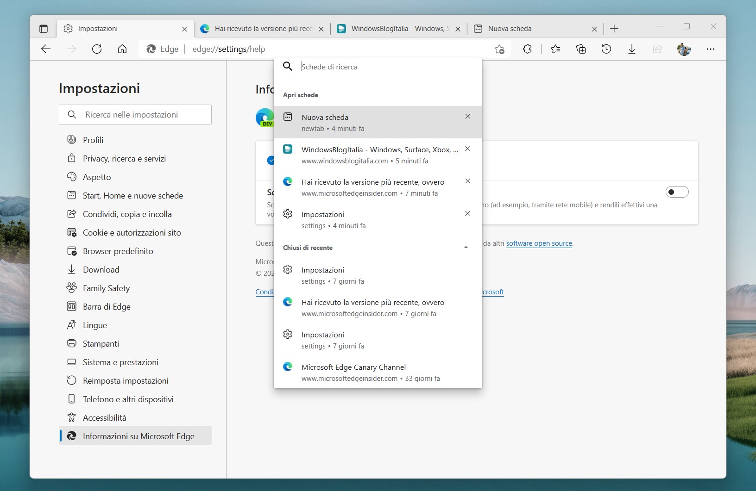Open 'Reimposta impostazioni' section
The width and height of the screenshot is (756, 491).
135,380
